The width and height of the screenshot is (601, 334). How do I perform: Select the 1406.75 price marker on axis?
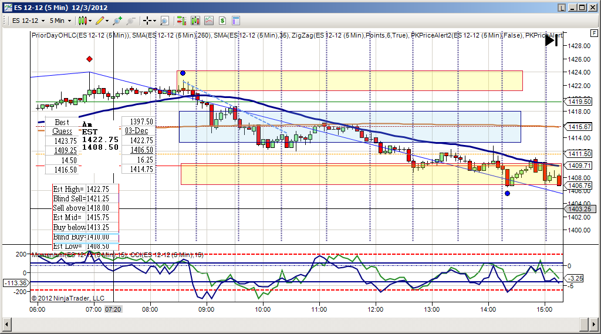coord(579,185)
